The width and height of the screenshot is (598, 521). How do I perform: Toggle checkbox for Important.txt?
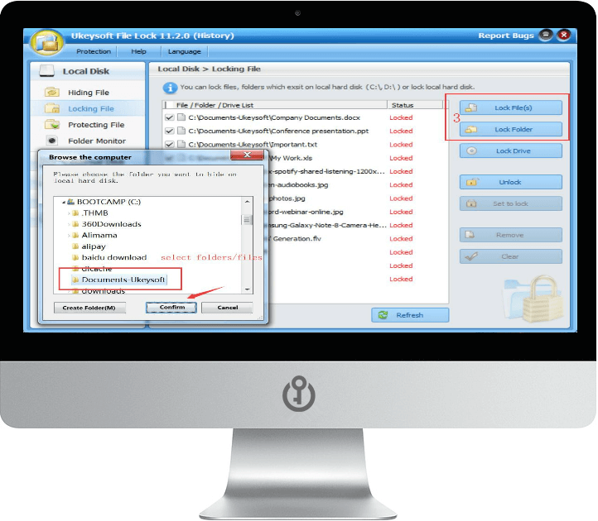(169, 145)
